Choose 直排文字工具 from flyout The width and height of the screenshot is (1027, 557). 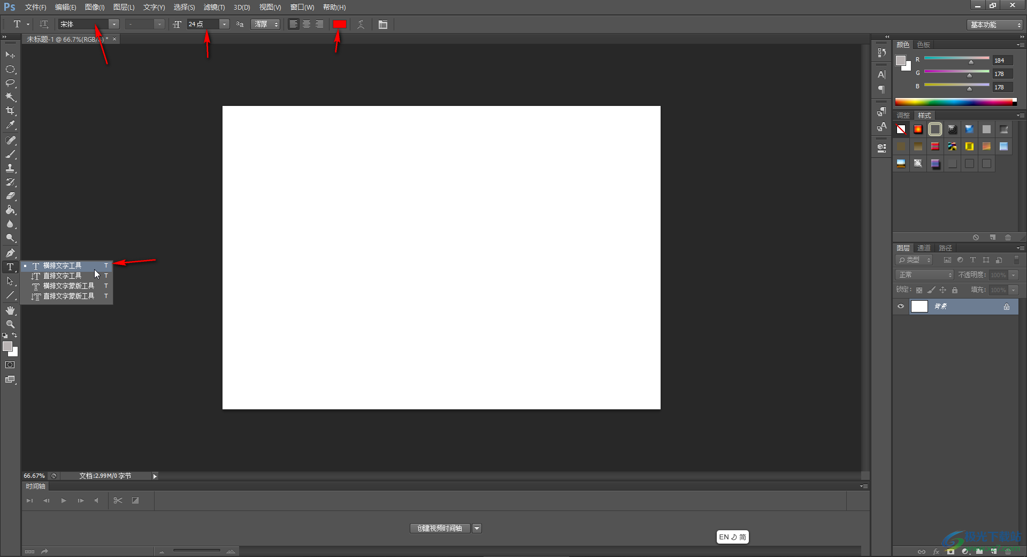click(67, 276)
